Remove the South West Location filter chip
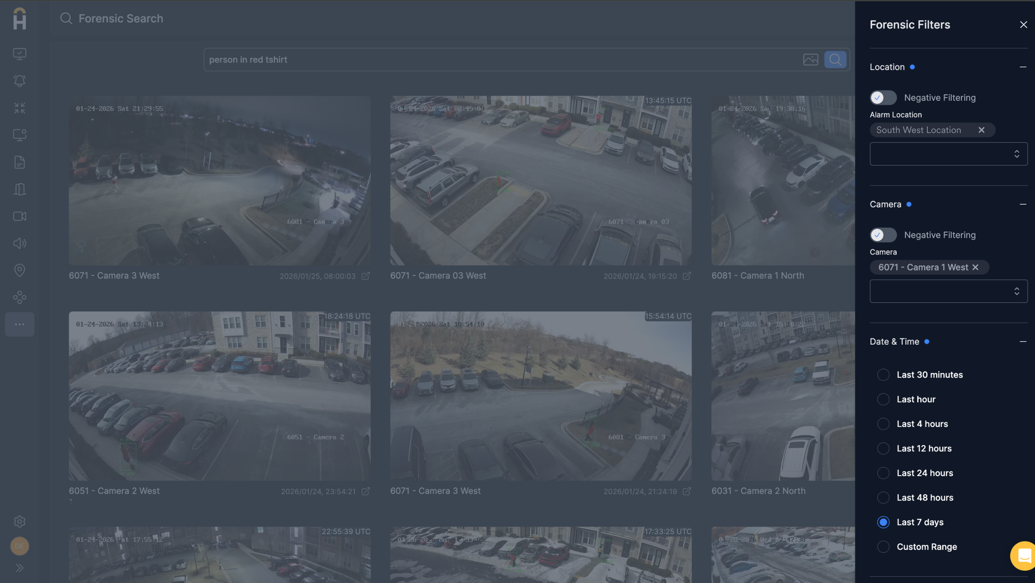1035x583 pixels. point(981,130)
